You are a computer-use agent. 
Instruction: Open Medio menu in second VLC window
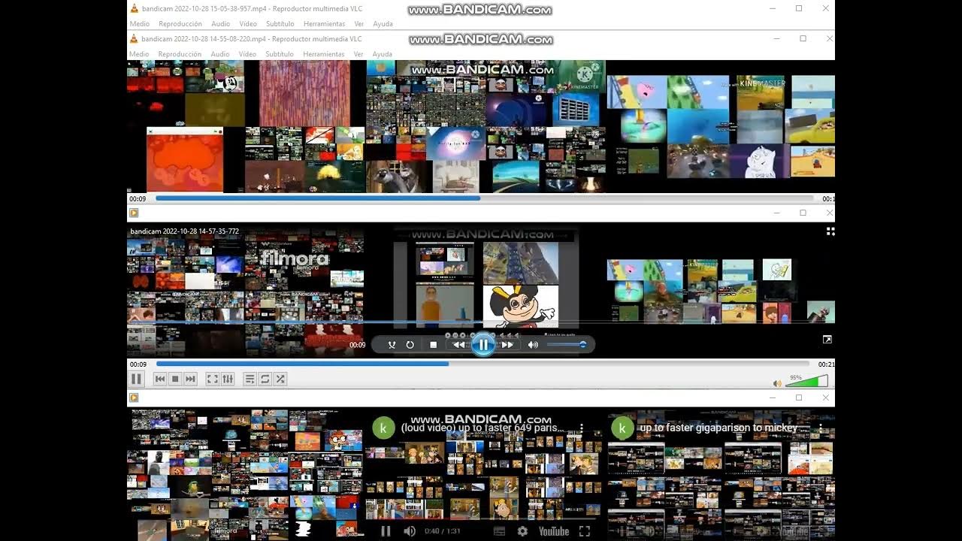139,54
